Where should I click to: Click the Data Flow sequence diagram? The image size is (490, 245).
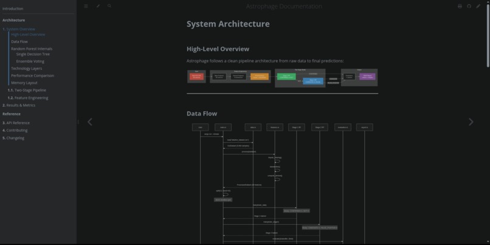click(282, 184)
